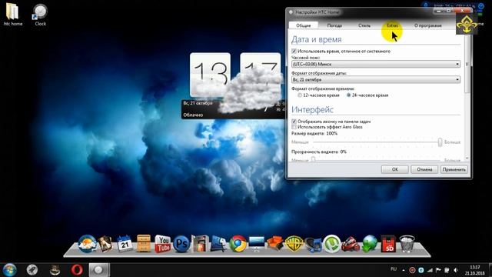Toggle use time different from system checkbox
The width and height of the screenshot is (492, 277).
click(294, 51)
